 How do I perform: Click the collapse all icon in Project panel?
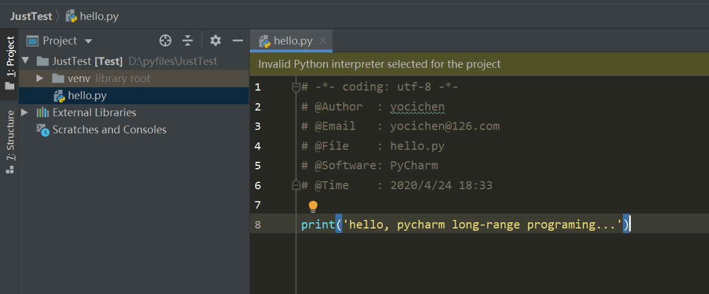[188, 40]
